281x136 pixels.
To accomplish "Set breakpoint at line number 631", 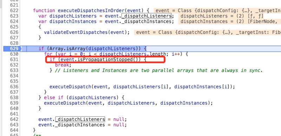I will tap(14, 59).
